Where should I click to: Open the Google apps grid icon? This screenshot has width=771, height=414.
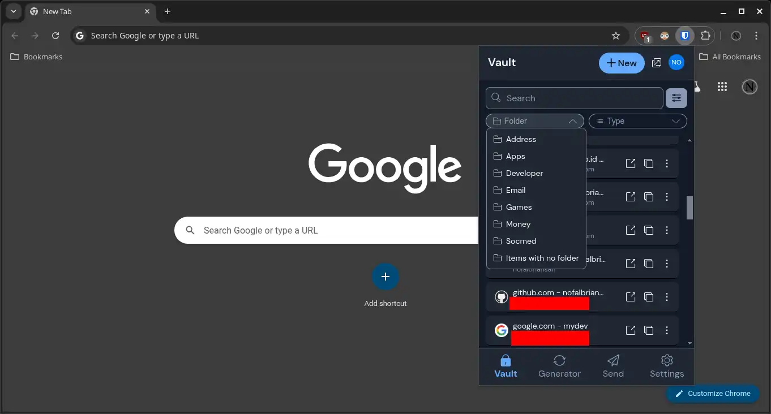click(x=722, y=87)
